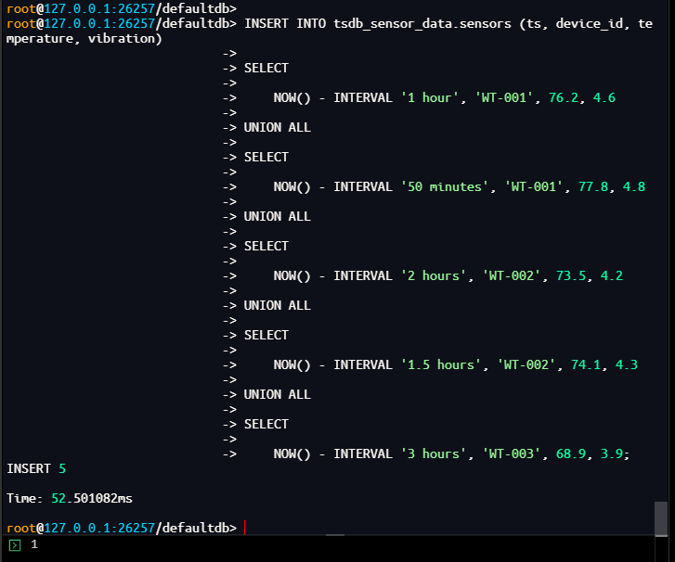Viewport: 675px width, 562px height.
Task: Click the interval value '3 hours'
Action: (x=433, y=453)
